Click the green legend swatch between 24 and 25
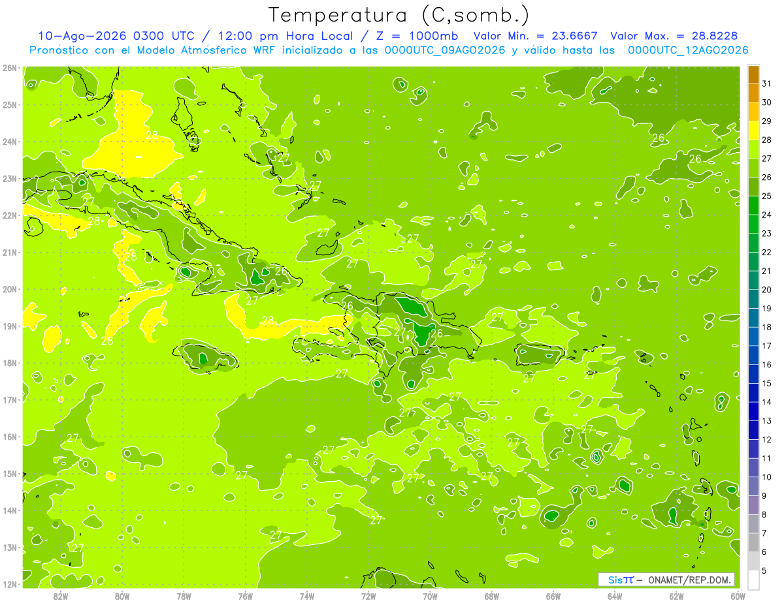Screen dimensions: 784x605 (x=753, y=206)
